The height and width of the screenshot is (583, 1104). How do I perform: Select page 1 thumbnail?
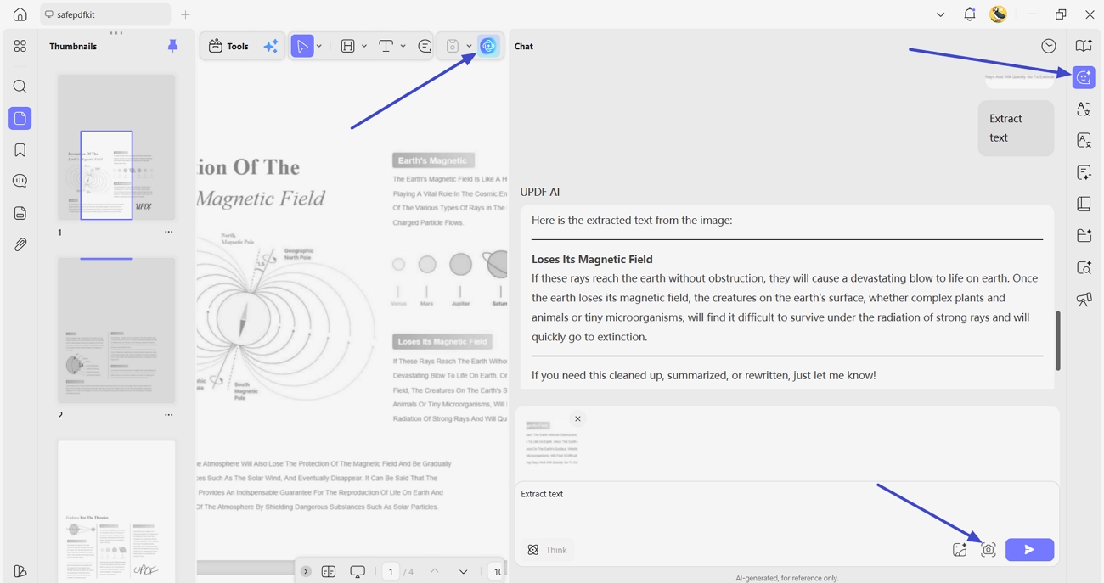pos(116,147)
